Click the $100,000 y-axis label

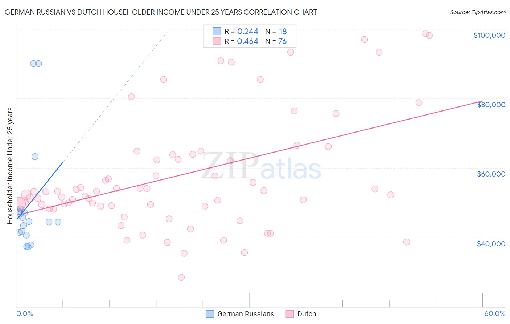point(489,35)
